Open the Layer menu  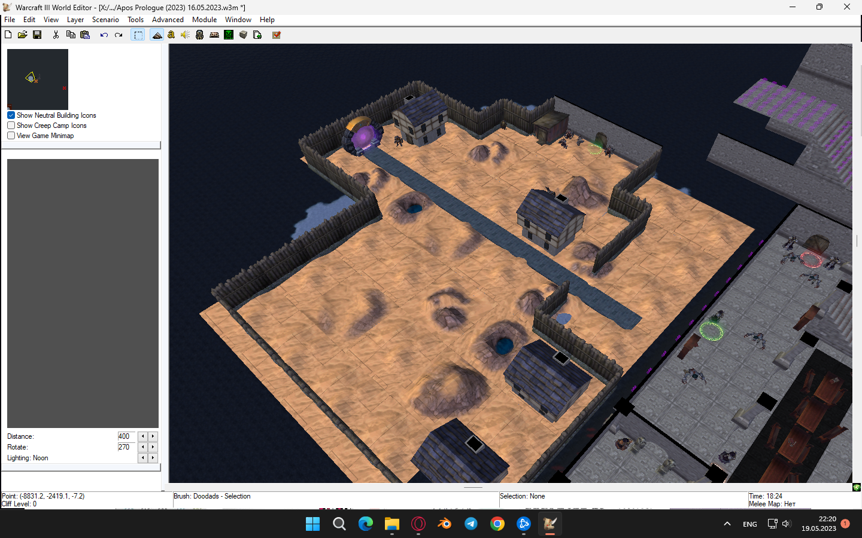pyautogui.click(x=75, y=20)
